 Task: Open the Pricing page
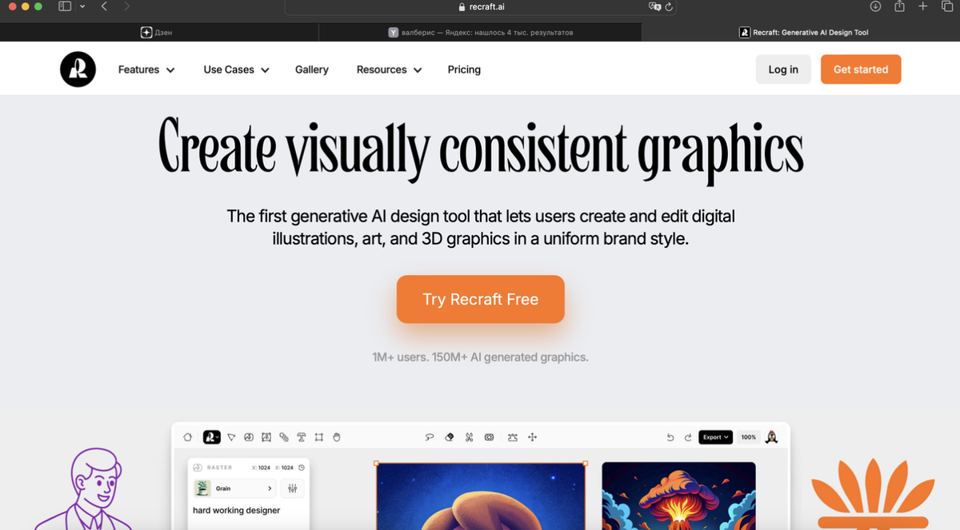click(x=464, y=70)
